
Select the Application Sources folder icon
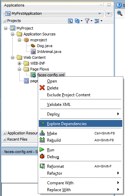point(19,34)
